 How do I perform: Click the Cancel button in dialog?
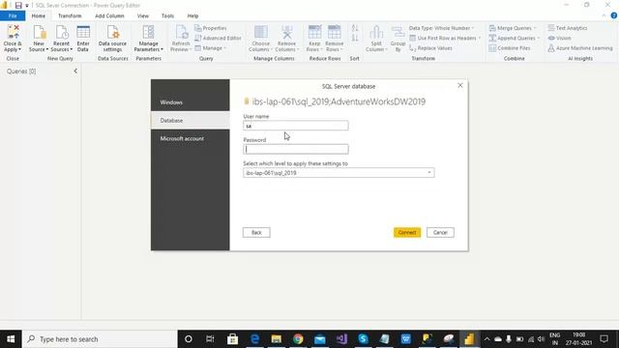coord(440,232)
